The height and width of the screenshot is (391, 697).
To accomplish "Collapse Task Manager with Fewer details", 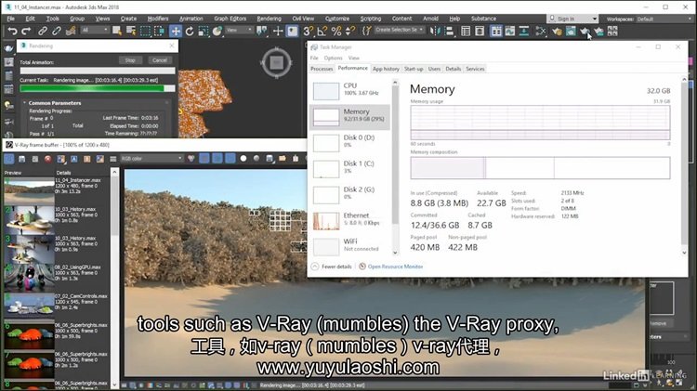I will [331, 267].
